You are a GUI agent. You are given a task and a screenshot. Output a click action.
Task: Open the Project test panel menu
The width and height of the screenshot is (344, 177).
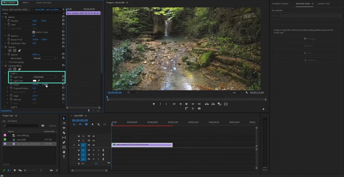point(16,116)
